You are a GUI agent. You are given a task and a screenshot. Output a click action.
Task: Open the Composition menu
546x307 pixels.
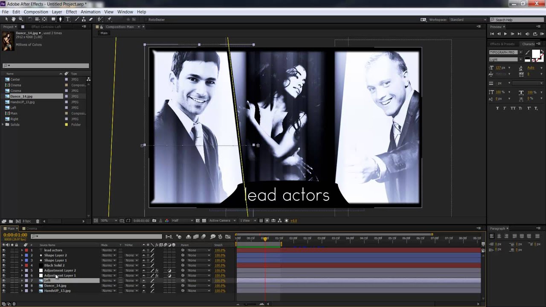click(36, 12)
